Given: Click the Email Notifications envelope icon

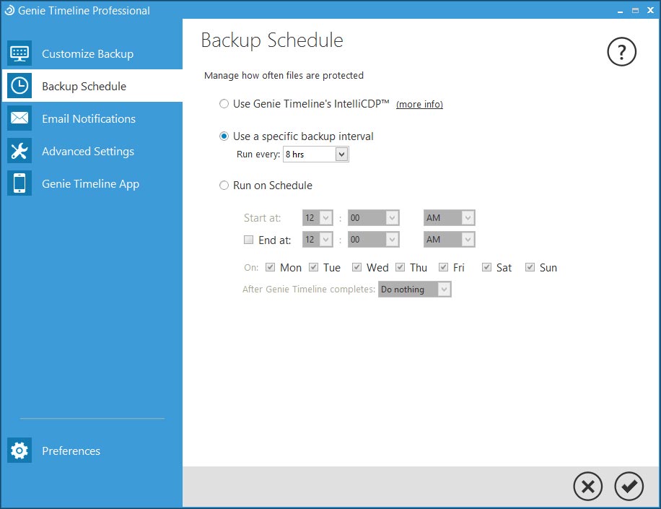Looking at the screenshot, I should click(x=19, y=118).
